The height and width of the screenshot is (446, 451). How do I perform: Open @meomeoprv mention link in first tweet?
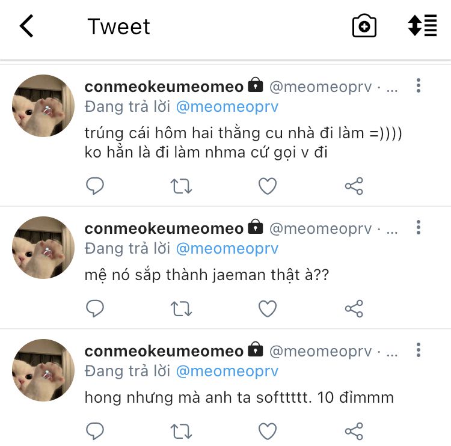click(x=227, y=107)
